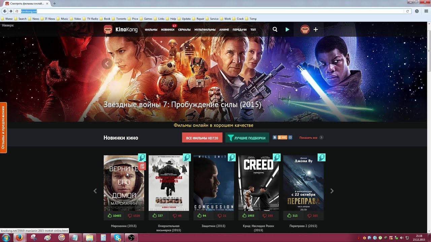Open the Firefox hamburger menu
Viewport: 431px width, 242px height.
426,11
